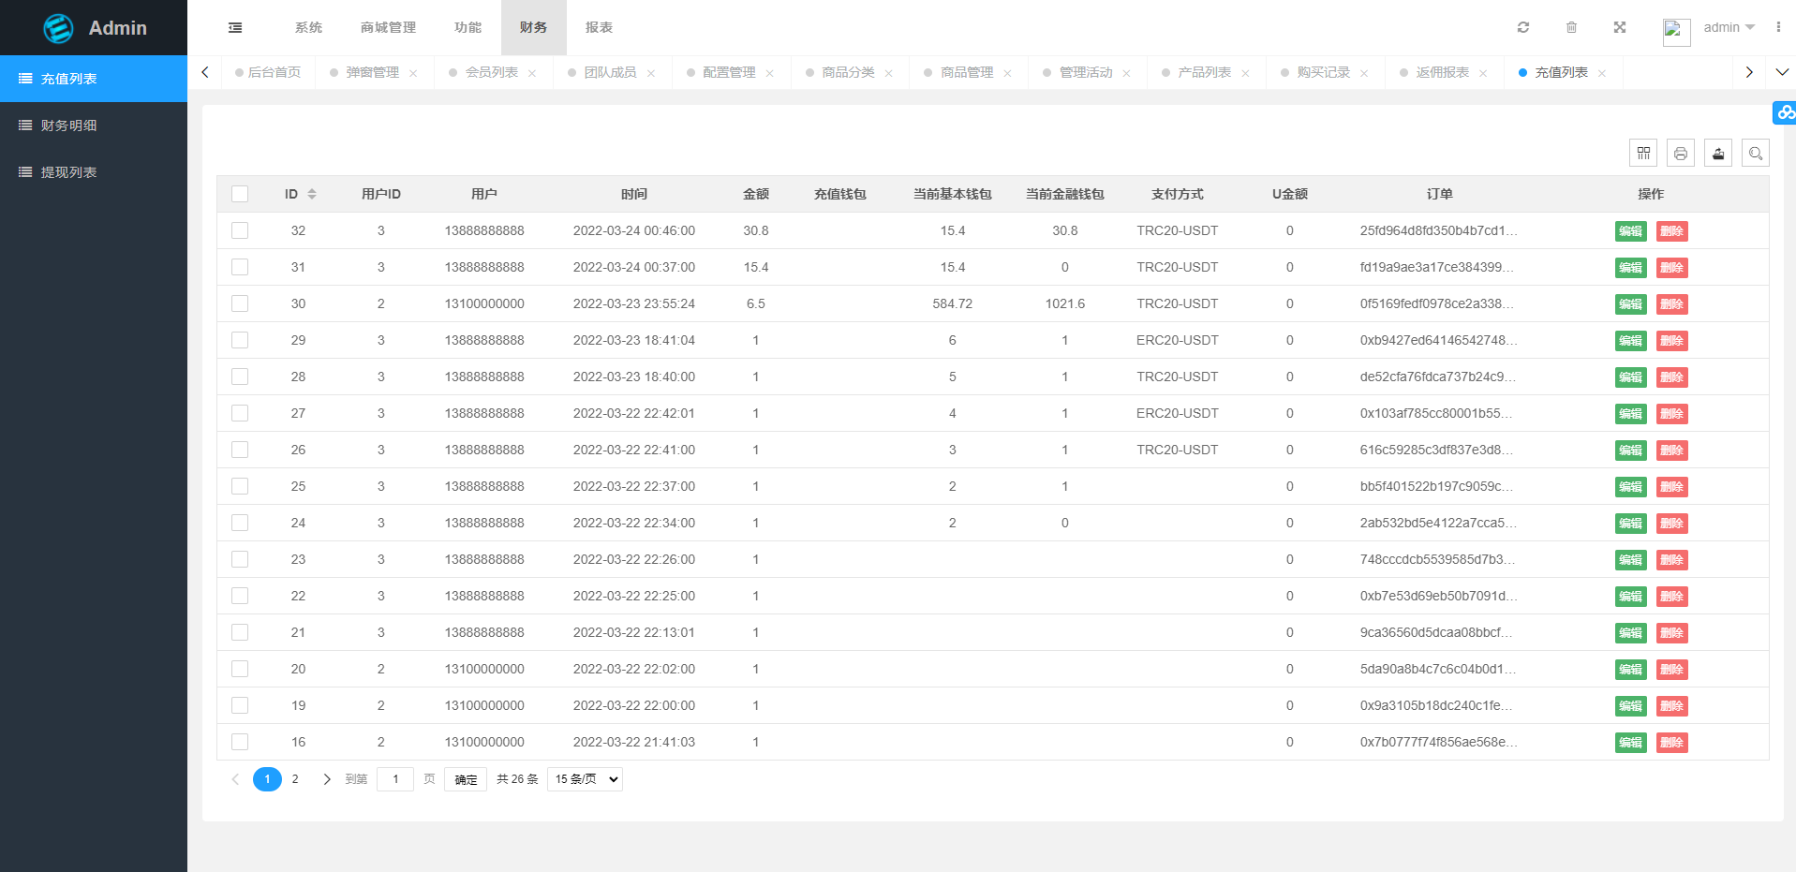Click 编辑 on the row for ID 30

(1630, 303)
